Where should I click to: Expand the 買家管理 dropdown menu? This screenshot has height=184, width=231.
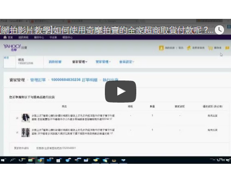pos(103,62)
